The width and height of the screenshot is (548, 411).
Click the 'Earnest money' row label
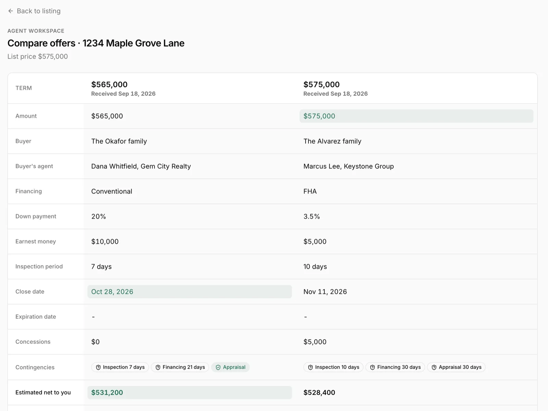click(x=36, y=241)
